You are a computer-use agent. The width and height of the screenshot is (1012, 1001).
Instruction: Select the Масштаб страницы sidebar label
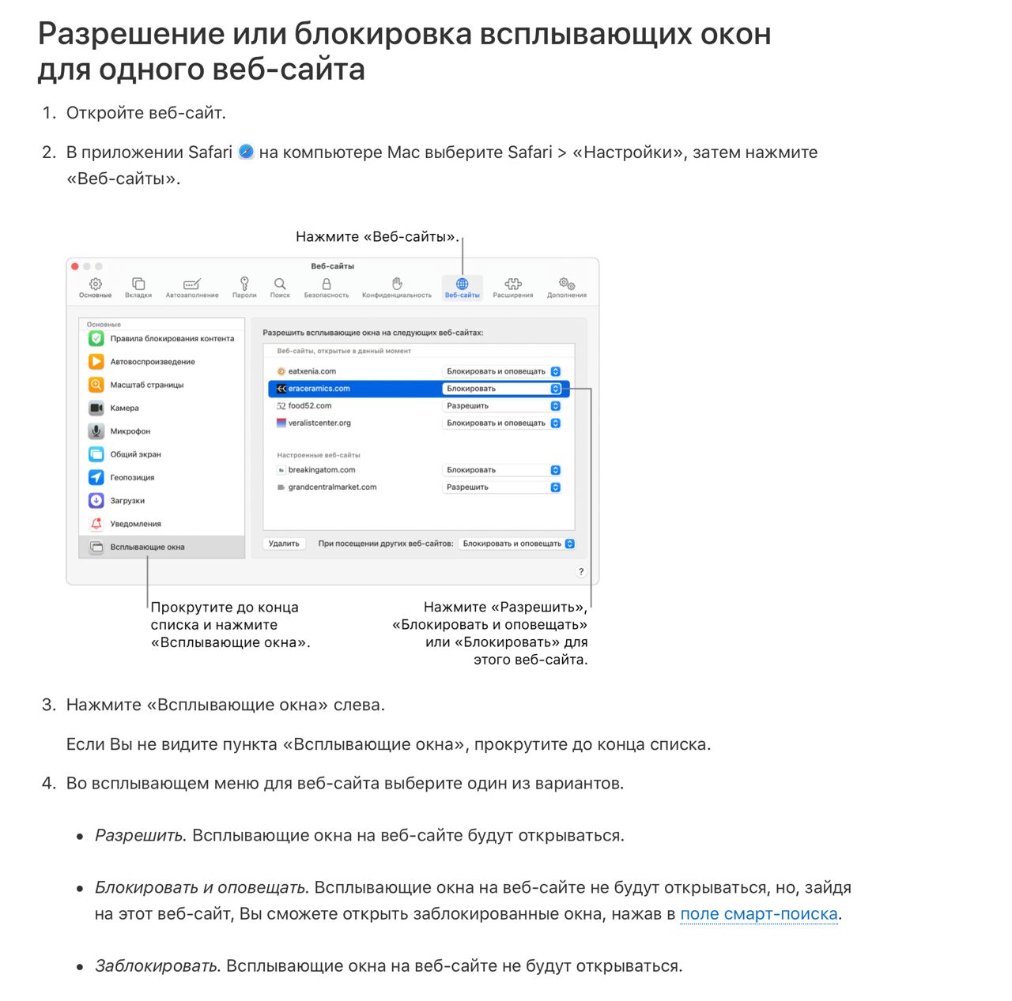[x=147, y=385]
